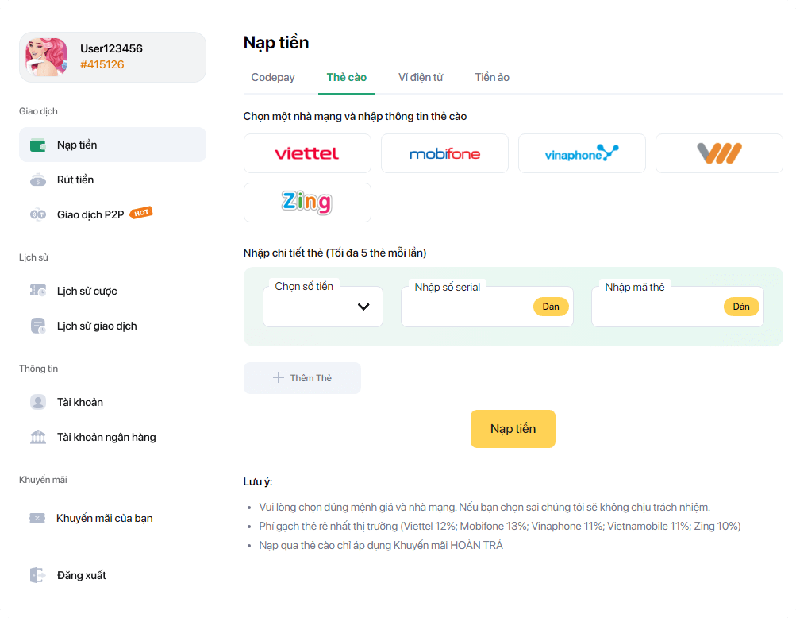Switch to the Codepay tab
Viewport: 796px width, 618px height.
tap(273, 77)
